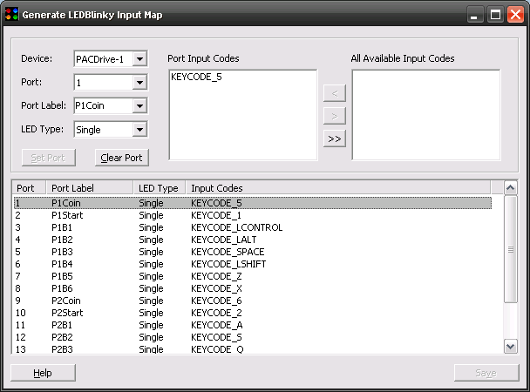Click inside All Available Input Codes list

click(426, 115)
